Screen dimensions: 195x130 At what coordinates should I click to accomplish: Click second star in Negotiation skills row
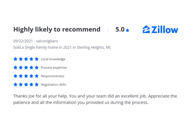tap(21, 84)
